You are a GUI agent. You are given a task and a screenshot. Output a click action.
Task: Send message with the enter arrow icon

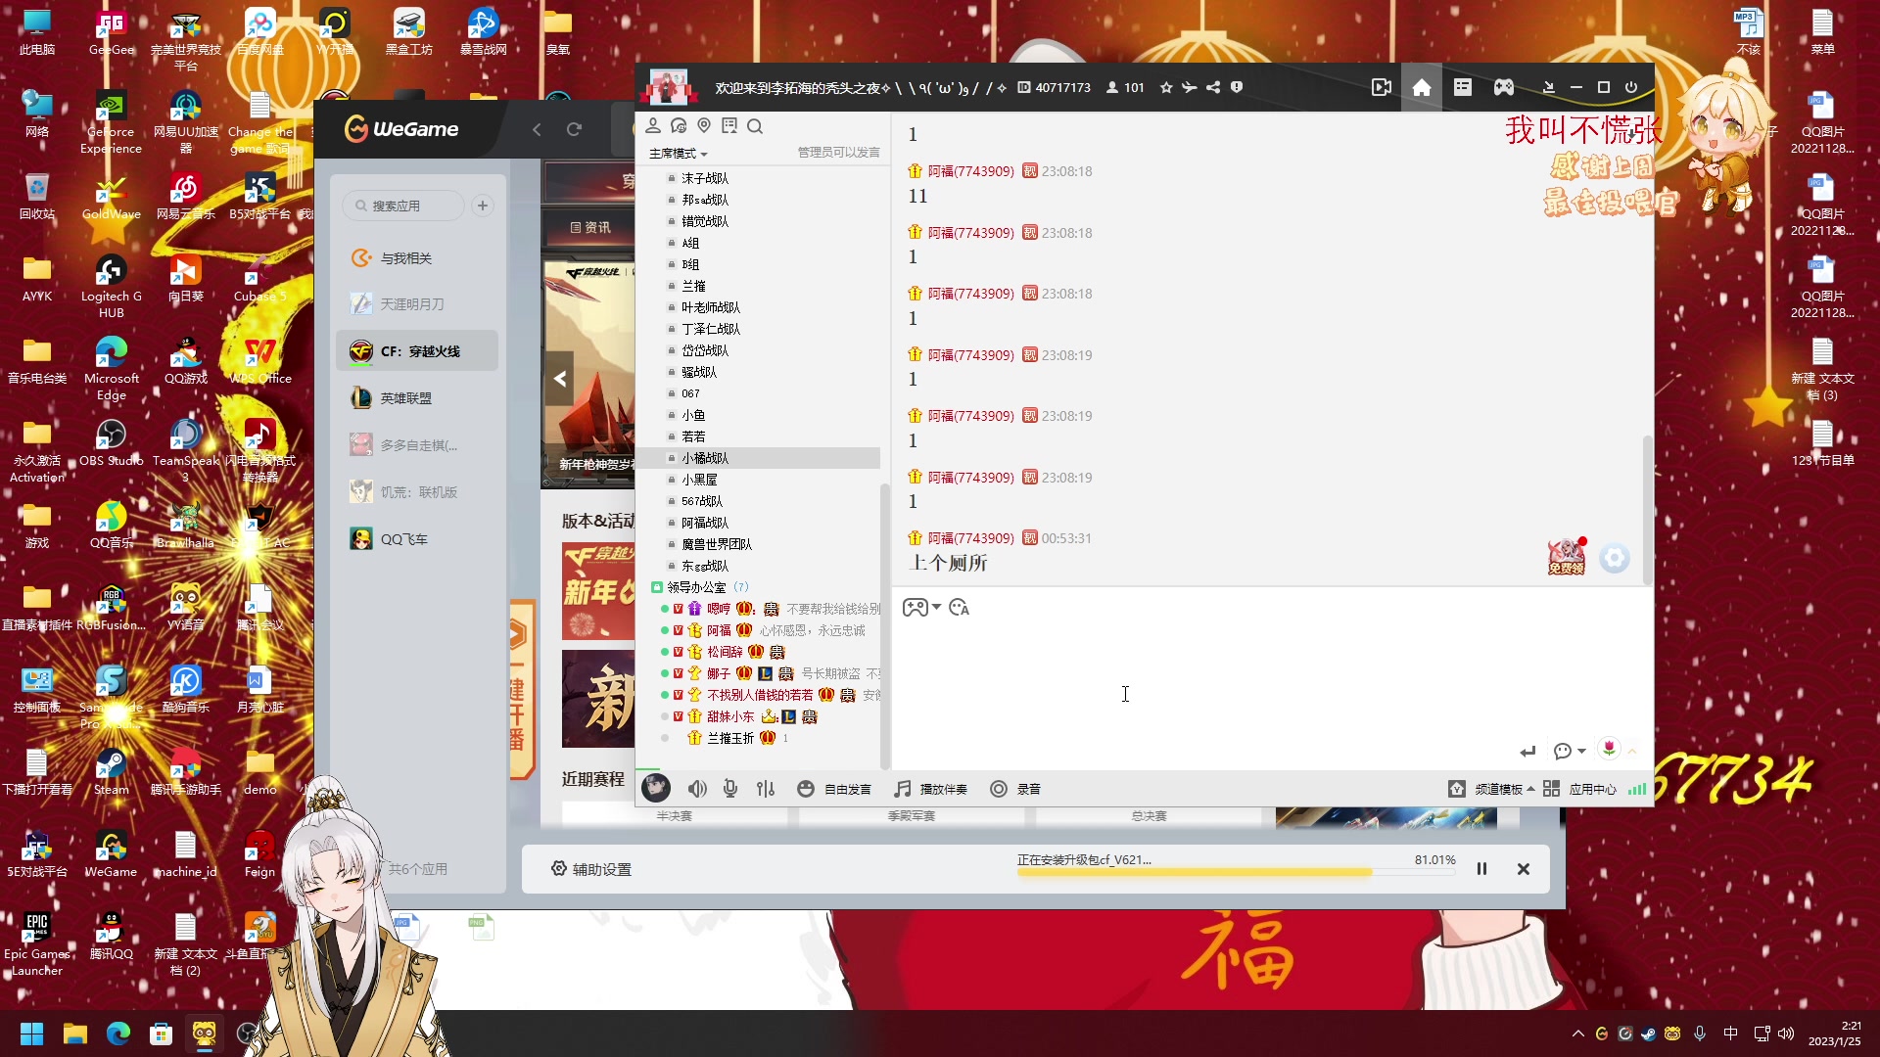(x=1527, y=751)
